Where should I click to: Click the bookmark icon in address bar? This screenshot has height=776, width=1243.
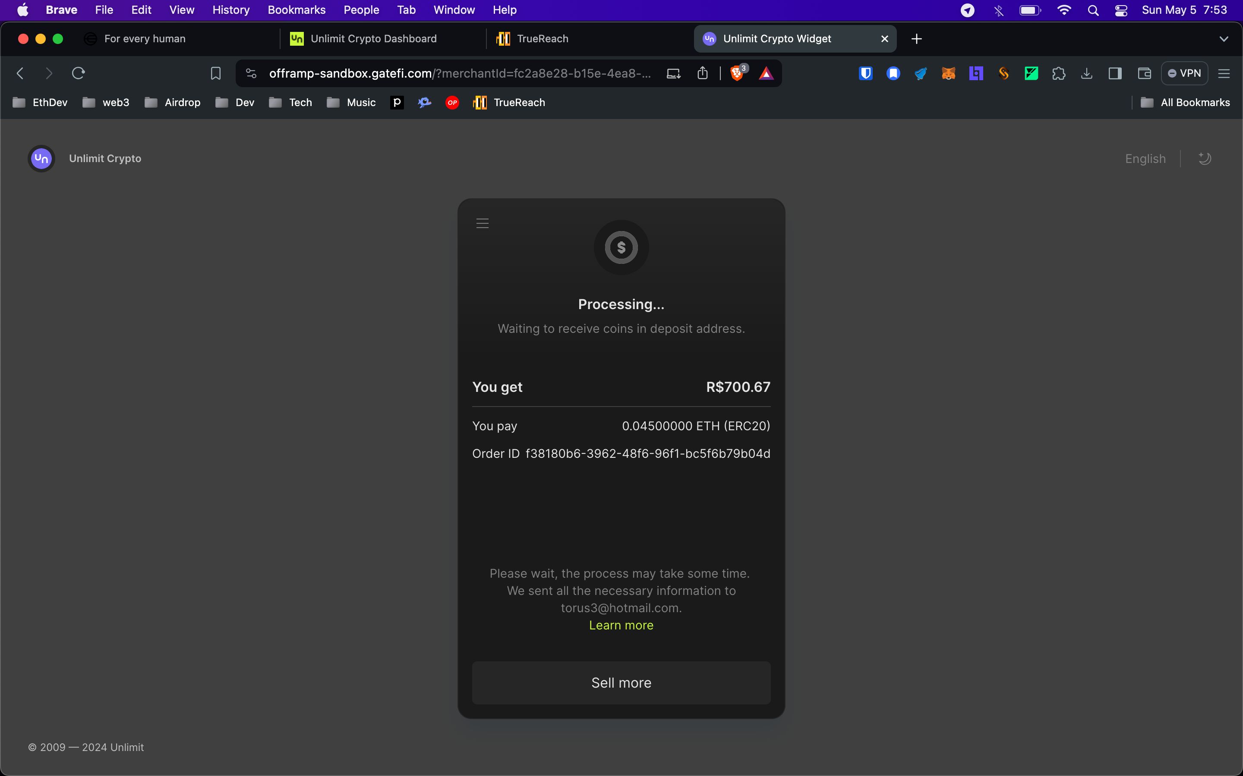[215, 73]
